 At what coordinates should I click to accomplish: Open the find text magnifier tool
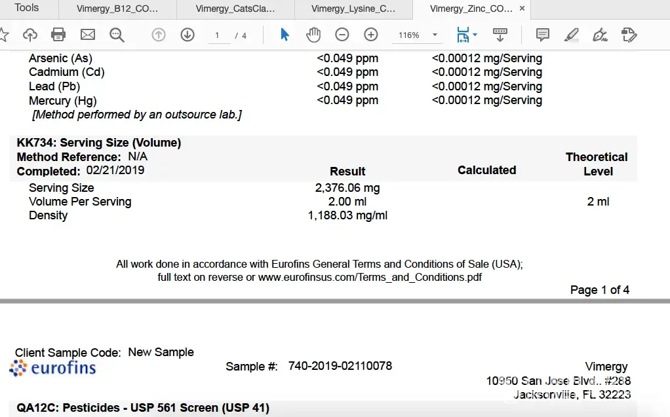click(117, 35)
